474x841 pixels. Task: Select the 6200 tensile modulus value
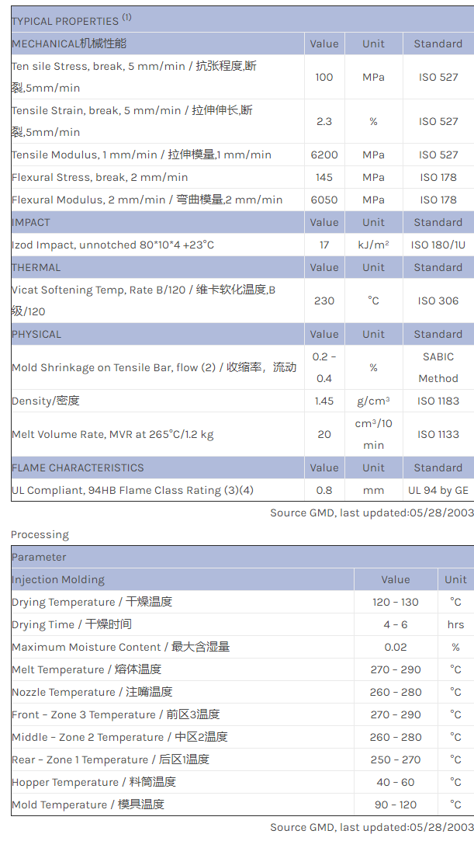point(324,155)
